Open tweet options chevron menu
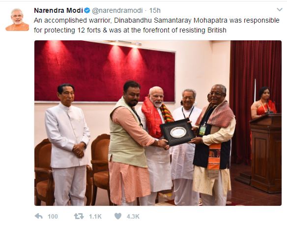This screenshot has width=287, height=225. pos(280,9)
